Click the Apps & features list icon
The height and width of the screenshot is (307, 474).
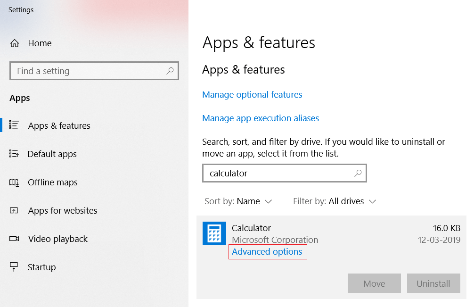(x=14, y=125)
